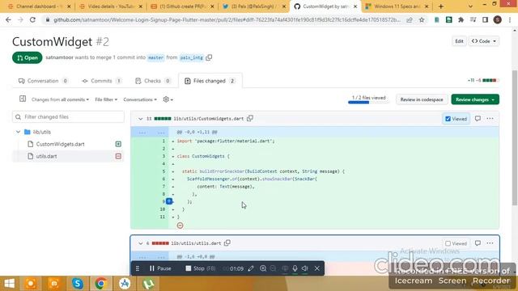Open the pals_intg branch link
This screenshot has width=518, height=291.
[191, 57]
